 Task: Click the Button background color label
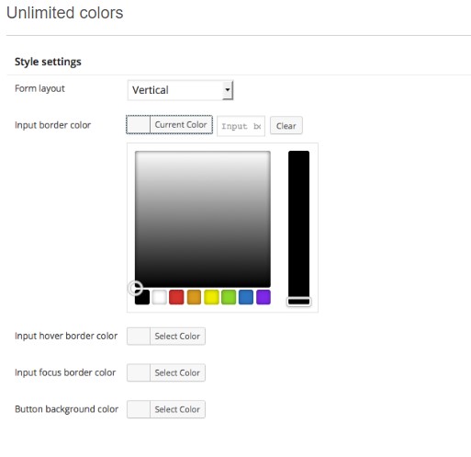(66, 409)
